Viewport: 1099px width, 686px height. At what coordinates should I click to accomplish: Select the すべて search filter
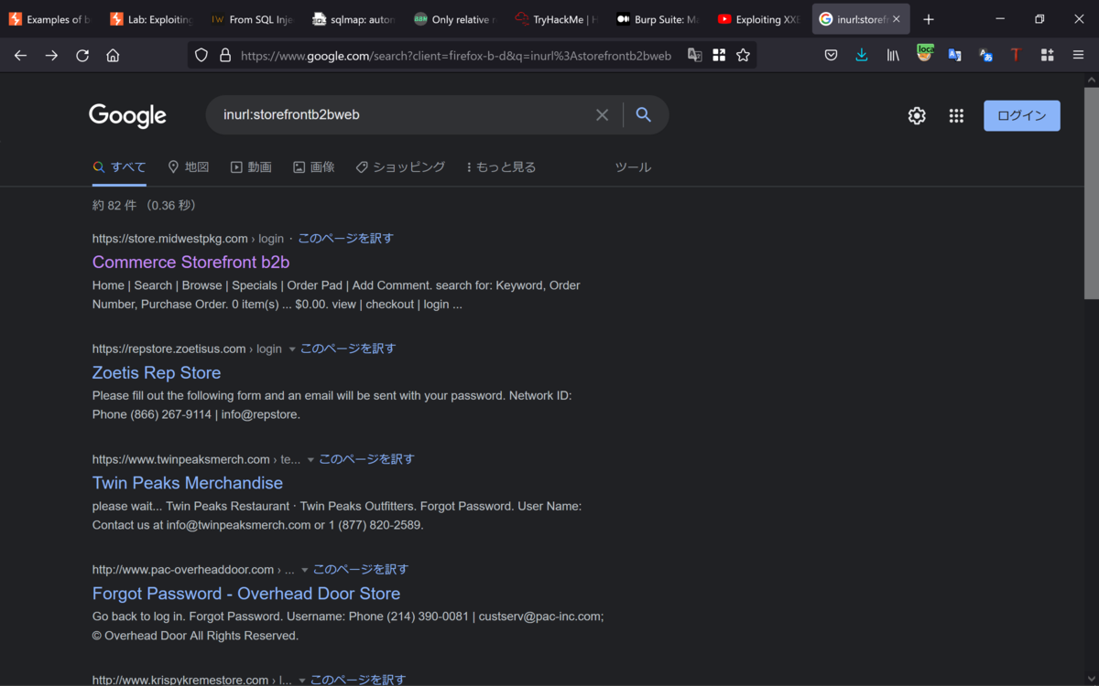119,167
